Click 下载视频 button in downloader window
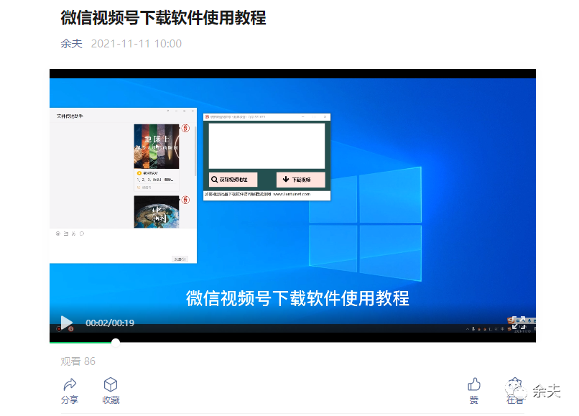 300,180
